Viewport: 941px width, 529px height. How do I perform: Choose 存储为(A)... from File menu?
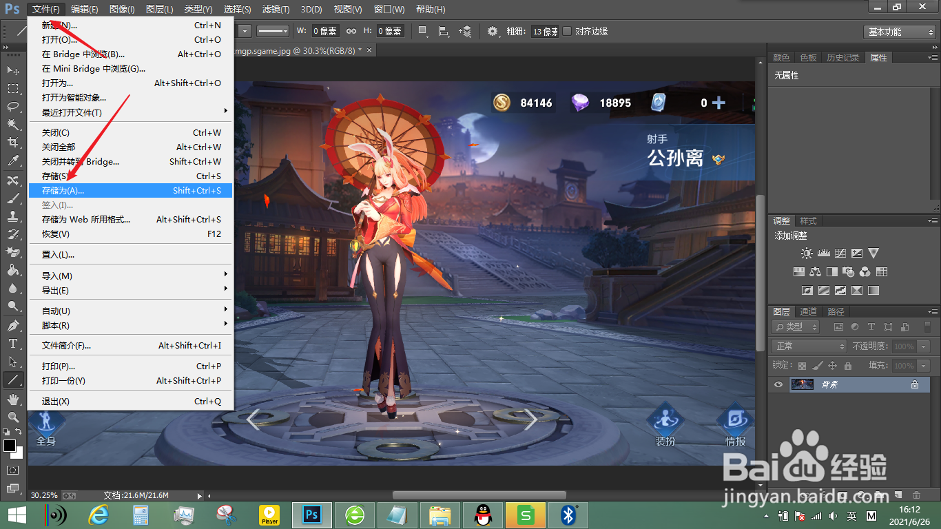(131, 190)
